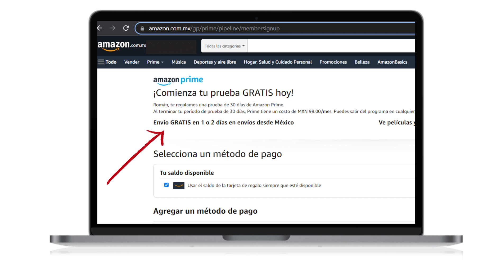
Task: Click the Envío GRATIS en 1 o 2 días text
Action: [224, 122]
